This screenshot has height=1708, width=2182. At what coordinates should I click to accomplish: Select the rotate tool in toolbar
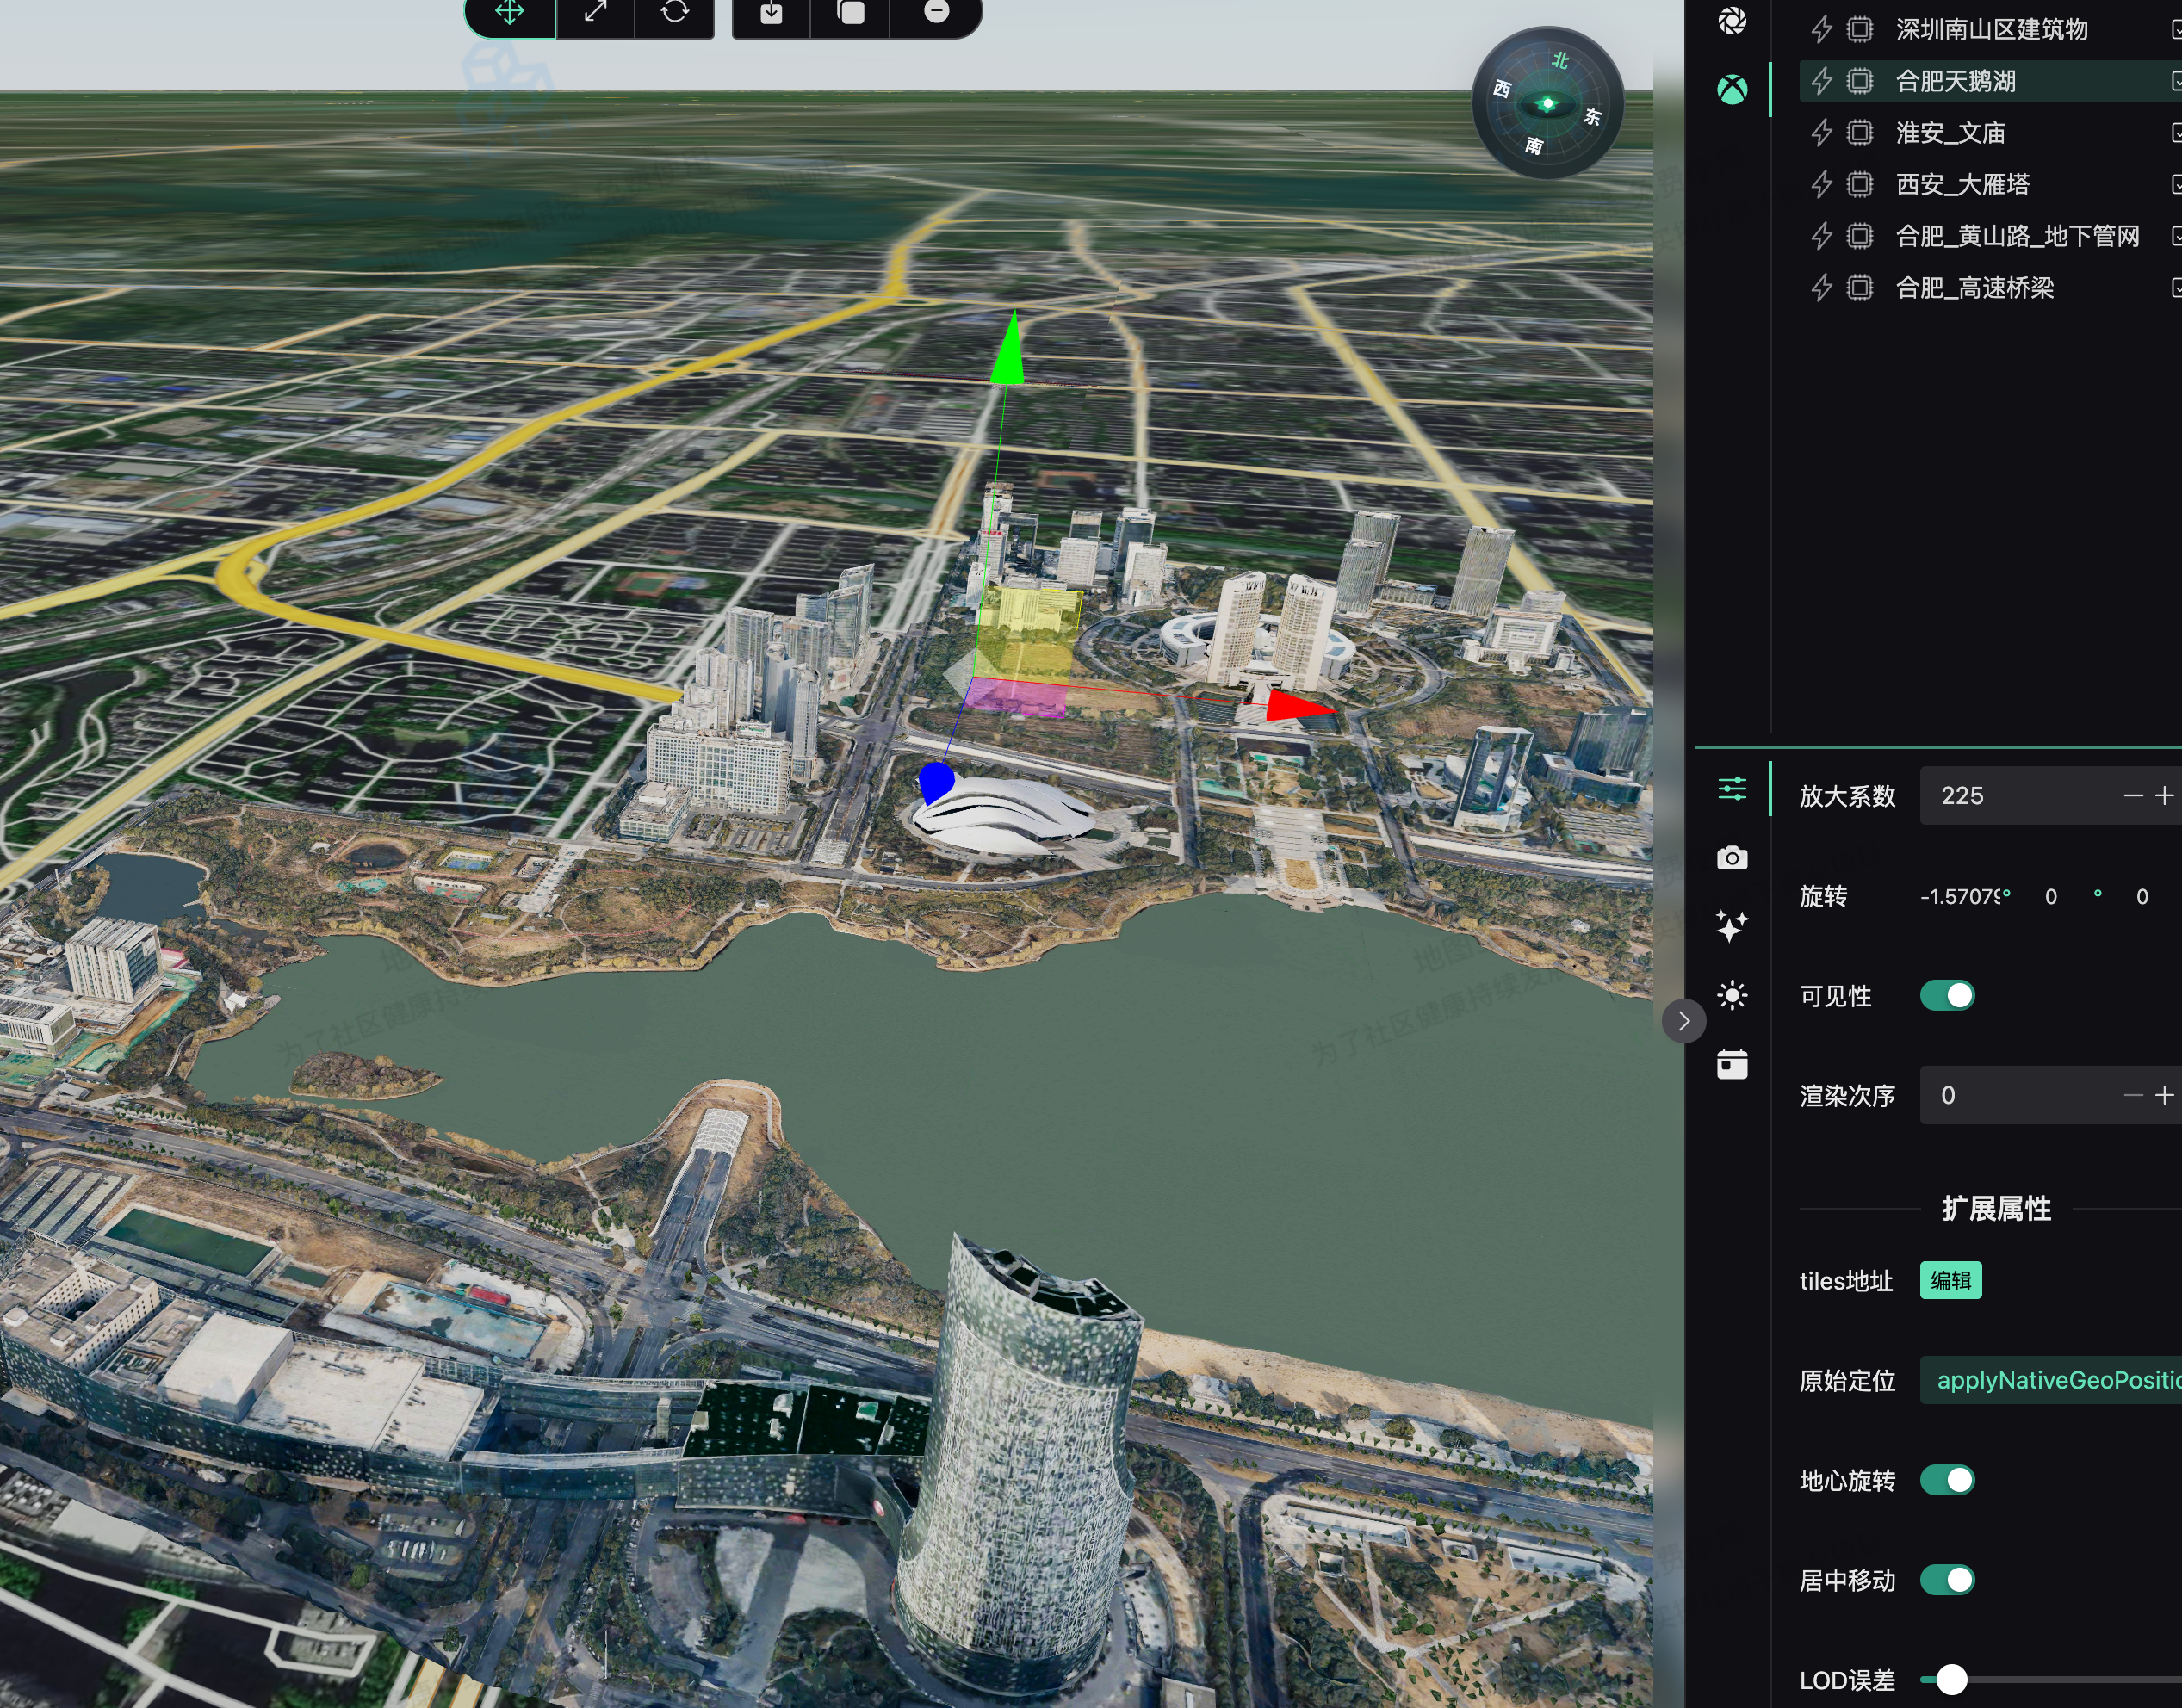coord(675,12)
